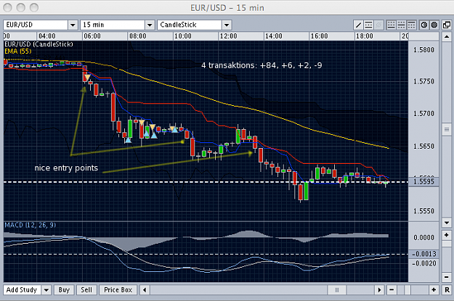Click the 0.0000 MACD axis label
Screen dimensions: 454x301
coord(423,238)
